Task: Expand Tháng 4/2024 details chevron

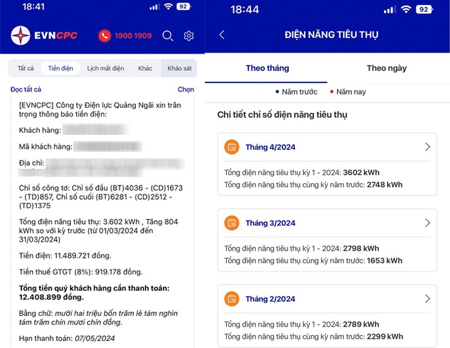Action: [427, 147]
